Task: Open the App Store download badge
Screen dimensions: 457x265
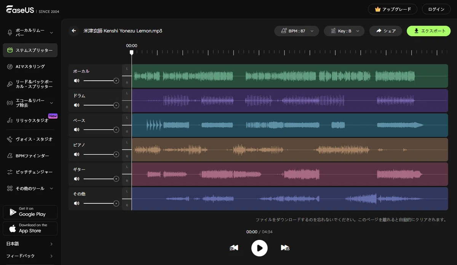Action: pyautogui.click(x=30, y=228)
